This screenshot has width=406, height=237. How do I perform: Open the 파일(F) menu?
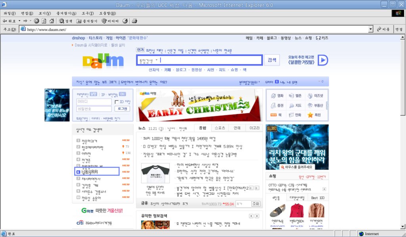click(10, 13)
